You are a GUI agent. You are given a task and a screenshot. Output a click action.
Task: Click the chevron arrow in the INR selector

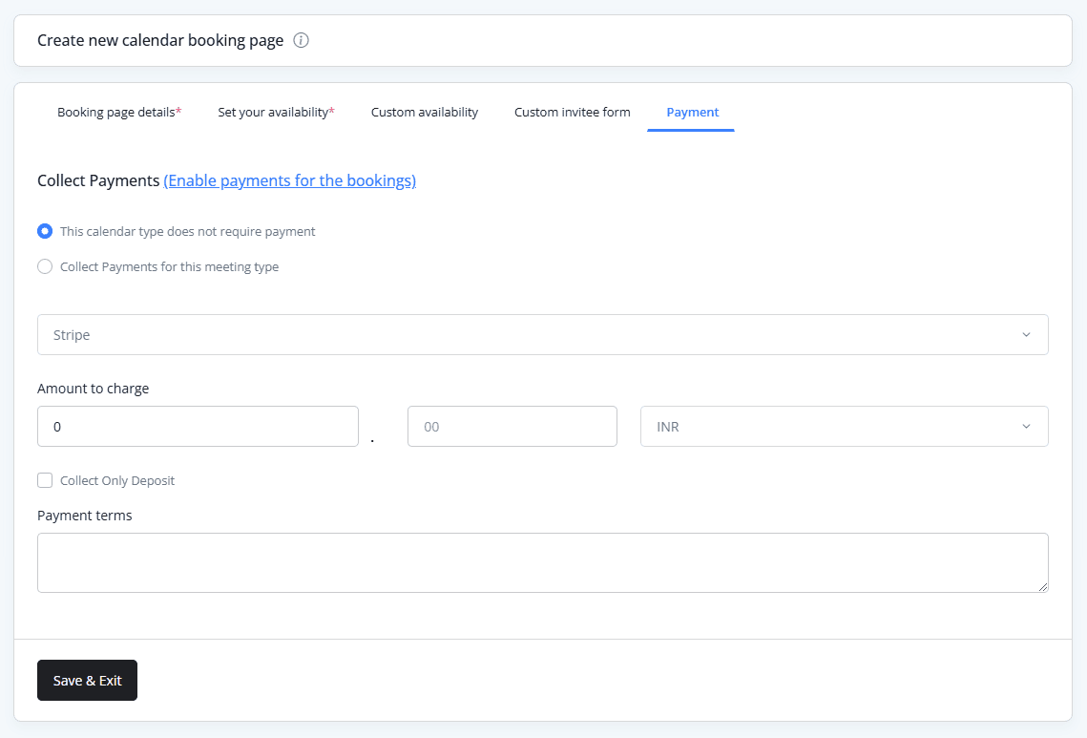coord(1026,427)
